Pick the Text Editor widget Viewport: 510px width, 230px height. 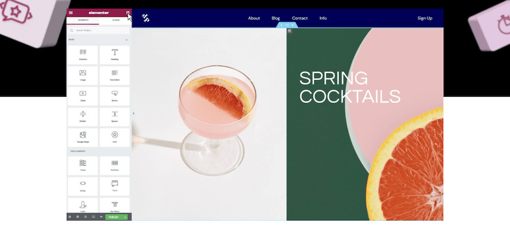(x=114, y=75)
